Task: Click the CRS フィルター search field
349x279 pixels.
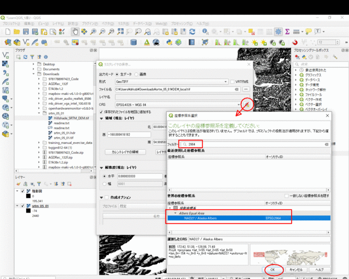Action: coord(255,144)
